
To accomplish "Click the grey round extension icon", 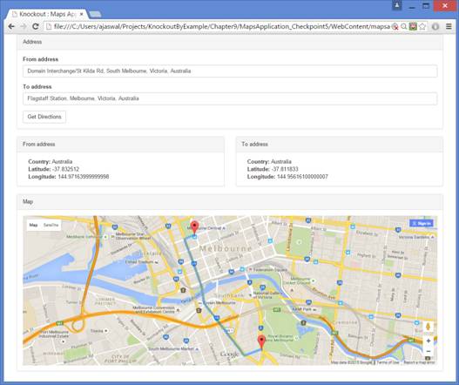I will (x=435, y=27).
